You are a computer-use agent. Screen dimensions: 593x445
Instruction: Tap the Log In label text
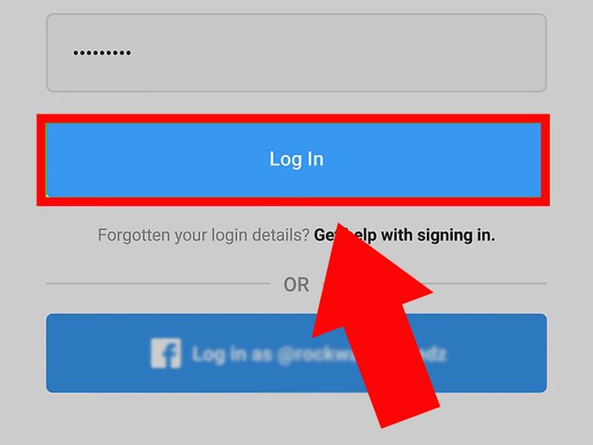tap(296, 159)
